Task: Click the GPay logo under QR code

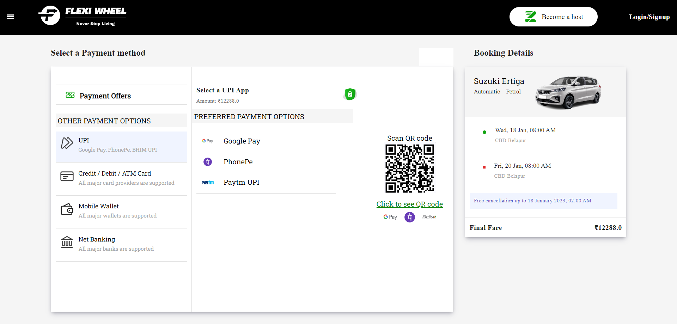Action: [390, 217]
